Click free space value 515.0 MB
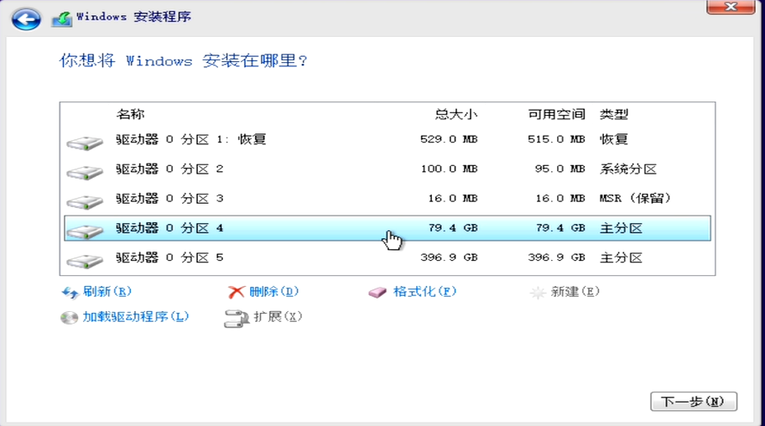 (556, 139)
